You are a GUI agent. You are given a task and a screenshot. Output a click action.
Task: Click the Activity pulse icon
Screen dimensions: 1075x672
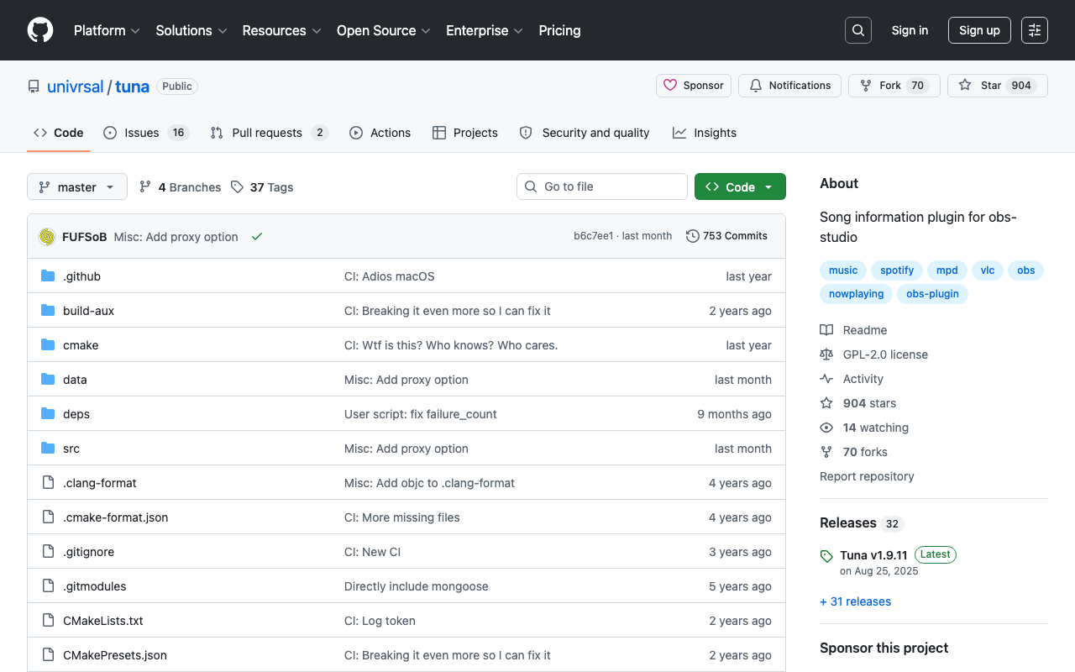click(826, 379)
